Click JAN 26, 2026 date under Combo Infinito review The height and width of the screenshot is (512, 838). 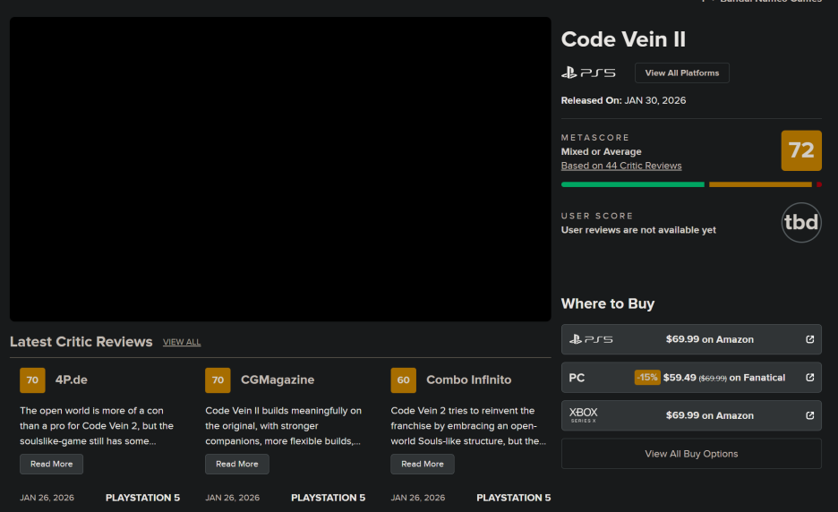point(418,498)
